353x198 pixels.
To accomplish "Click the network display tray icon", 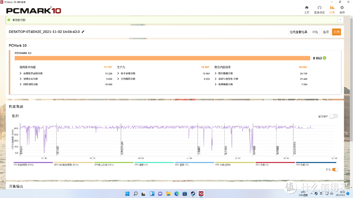I will 326,194.
